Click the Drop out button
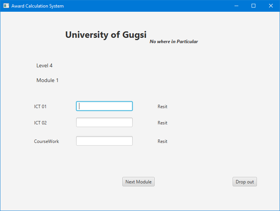280x211 pixels. (x=245, y=182)
